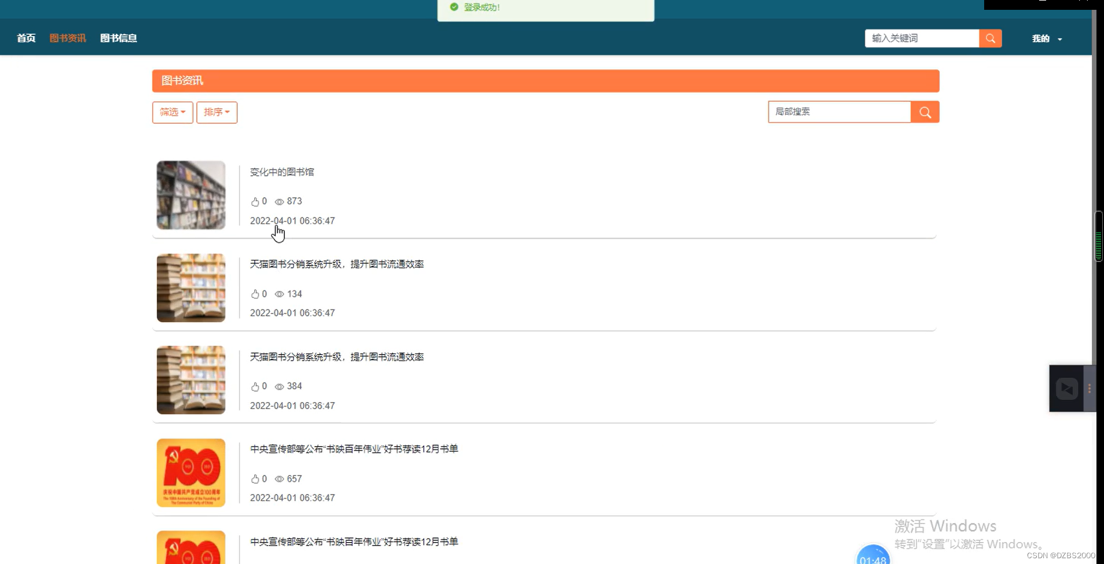1104x564 pixels.
Task: Click the view count 657
Action: click(295, 479)
